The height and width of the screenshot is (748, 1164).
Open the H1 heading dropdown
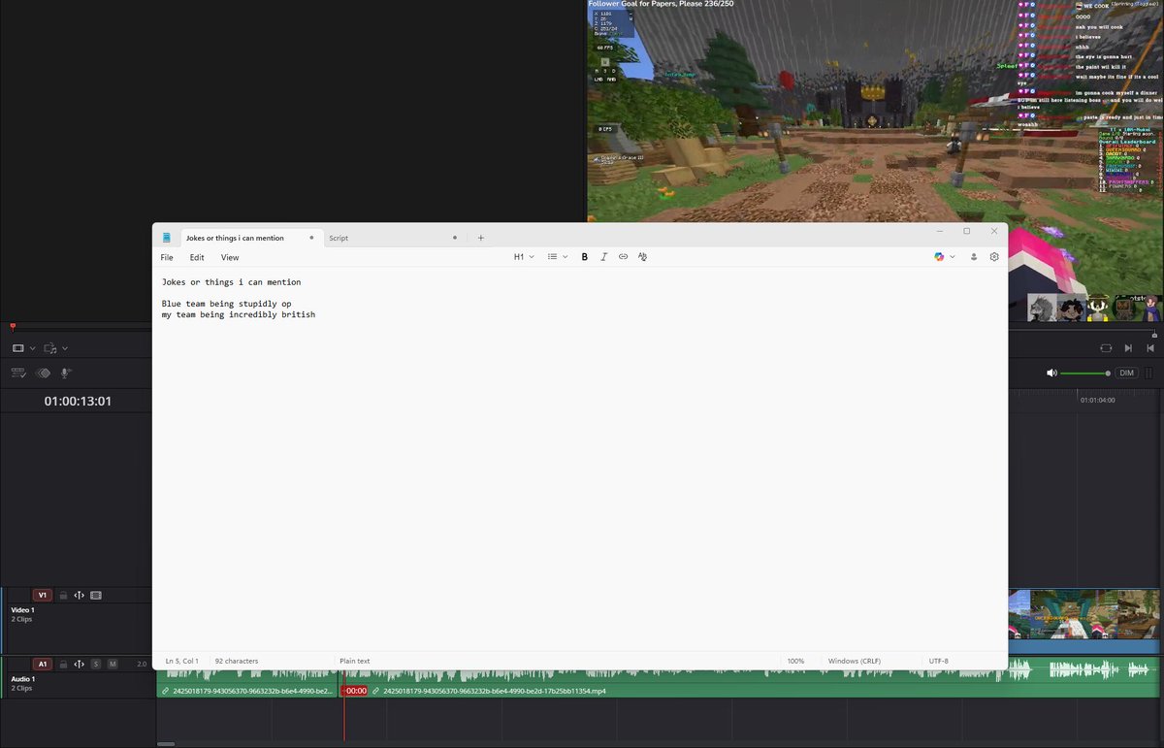coord(524,257)
